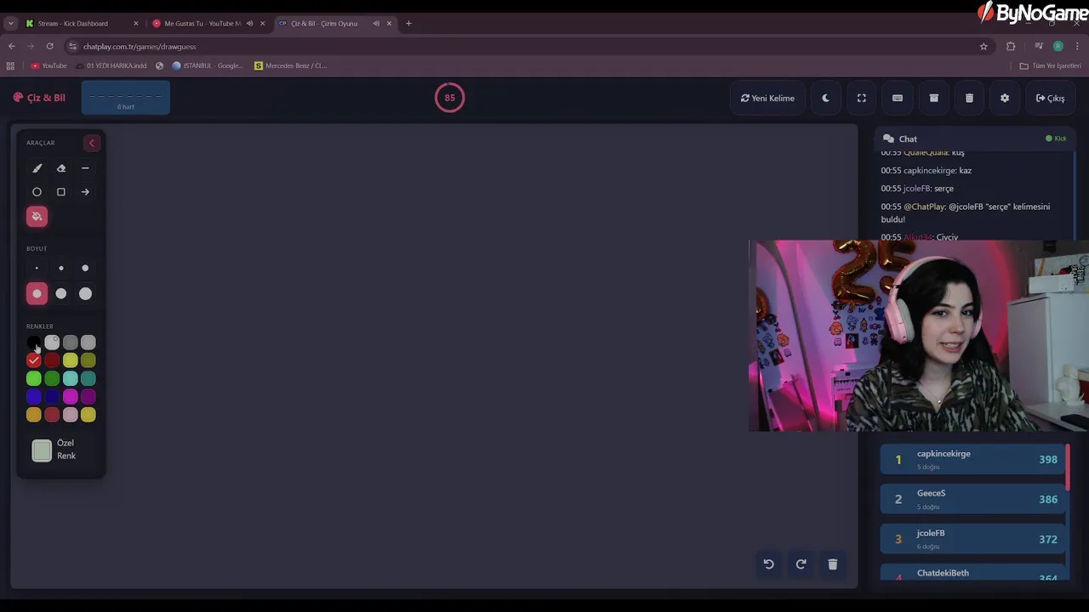1089x612 pixels.
Task: Click the round 85 countdown timer
Action: (x=450, y=98)
